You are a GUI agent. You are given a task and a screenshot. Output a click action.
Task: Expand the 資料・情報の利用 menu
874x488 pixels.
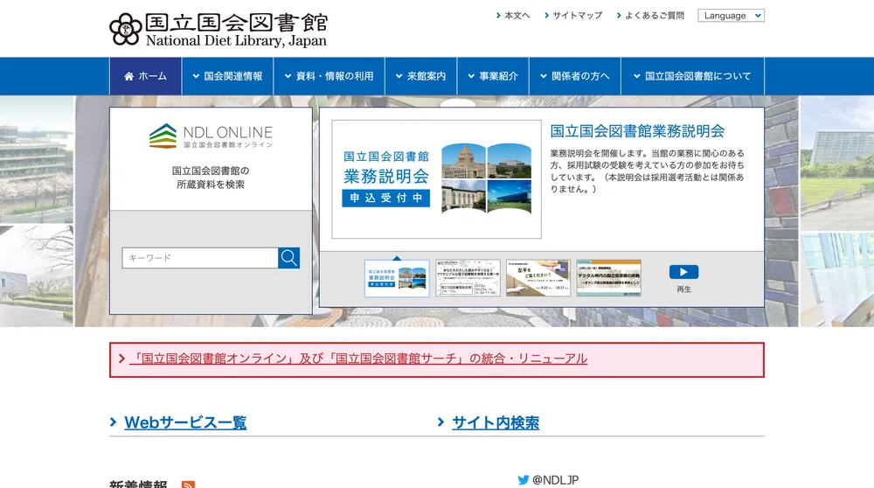329,76
